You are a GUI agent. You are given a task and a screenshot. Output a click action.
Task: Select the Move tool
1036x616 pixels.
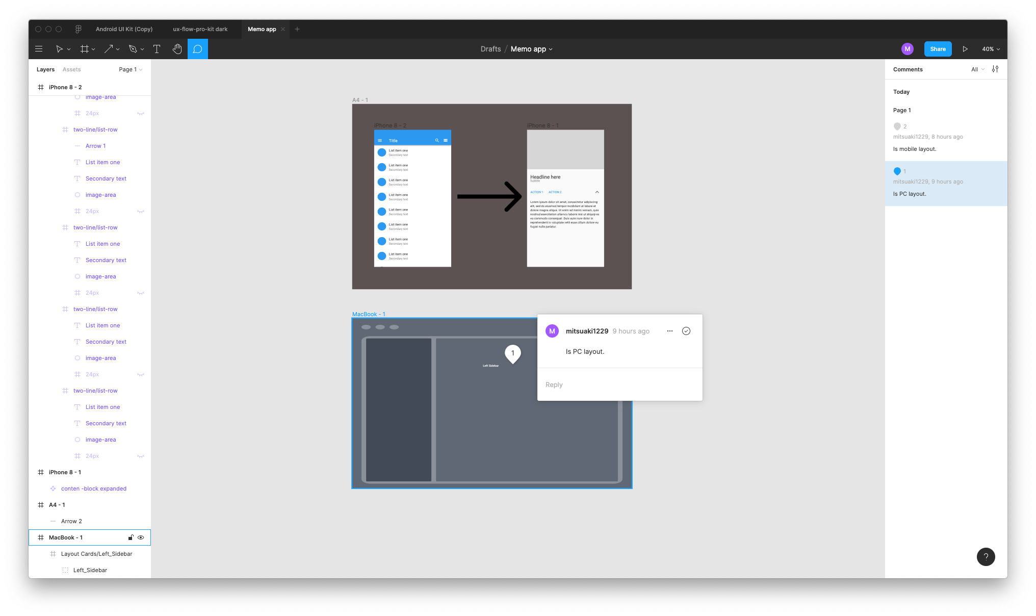tap(59, 49)
